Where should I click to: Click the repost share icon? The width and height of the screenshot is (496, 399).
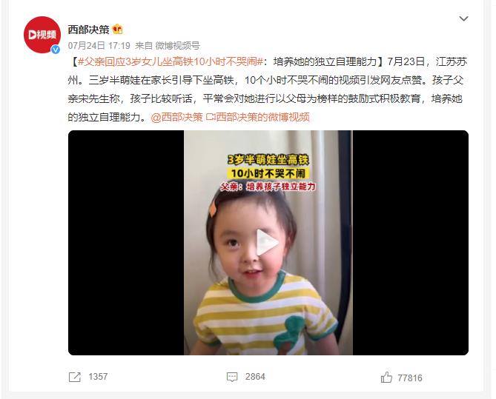pos(75,377)
